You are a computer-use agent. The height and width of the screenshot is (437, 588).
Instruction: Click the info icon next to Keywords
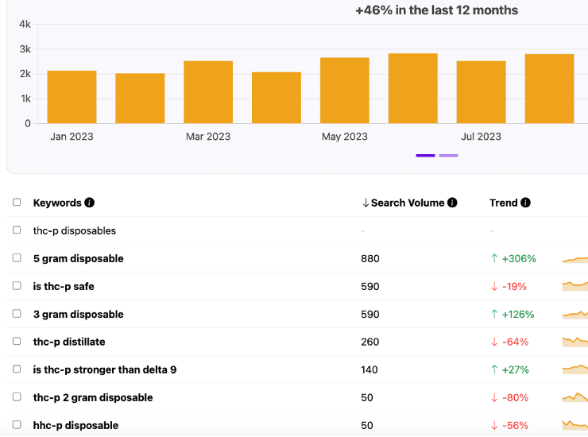(x=90, y=203)
